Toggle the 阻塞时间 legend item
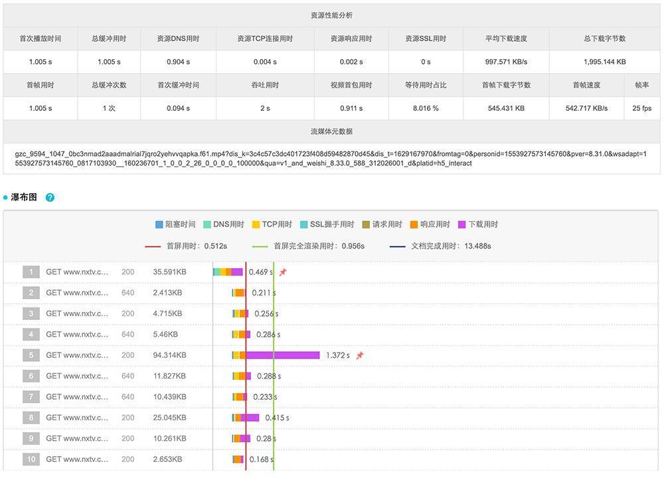664x480 pixels. [175, 224]
